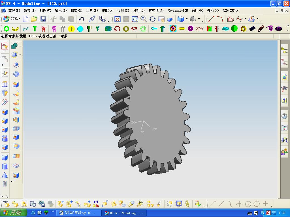
Task: Click the NX 4 - Modeling taskbar button
Action: point(124,213)
